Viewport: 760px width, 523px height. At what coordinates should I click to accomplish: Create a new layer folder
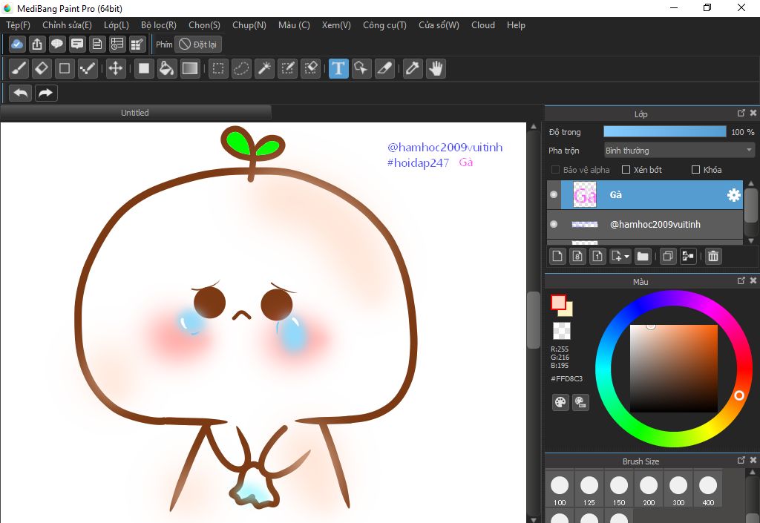coord(643,256)
